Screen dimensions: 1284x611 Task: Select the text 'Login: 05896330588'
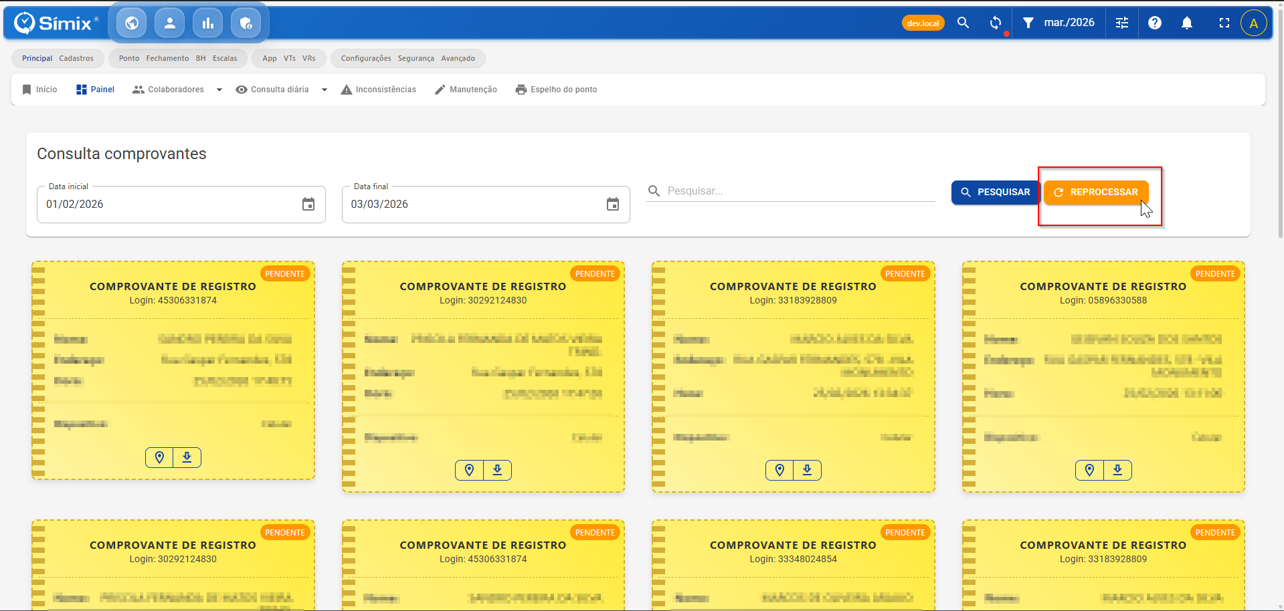point(1103,301)
